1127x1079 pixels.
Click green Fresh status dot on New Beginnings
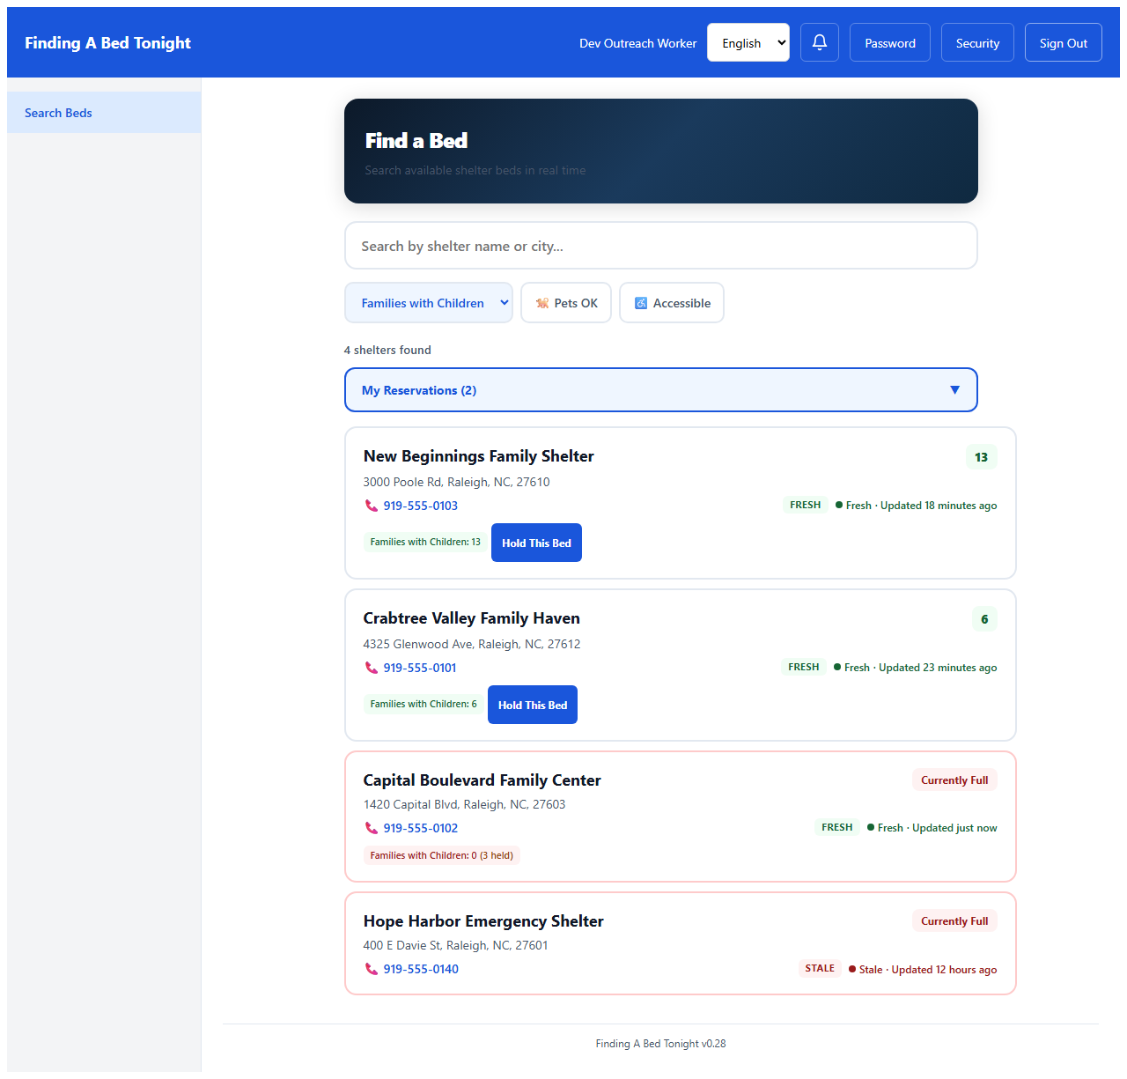837,505
